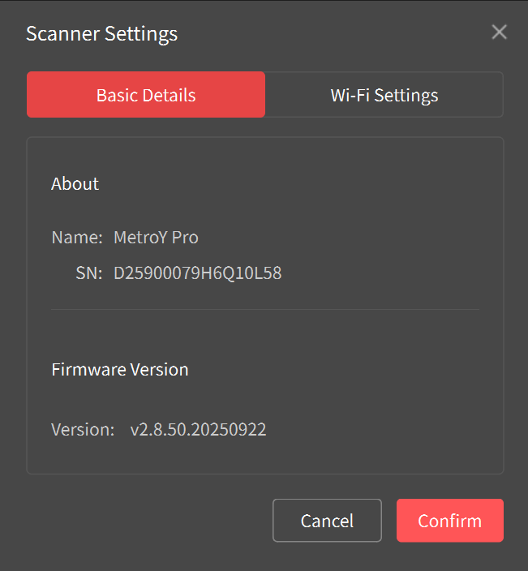Select the MetroY Pro scanner name text
Screen dimensions: 528x571
tap(156, 238)
